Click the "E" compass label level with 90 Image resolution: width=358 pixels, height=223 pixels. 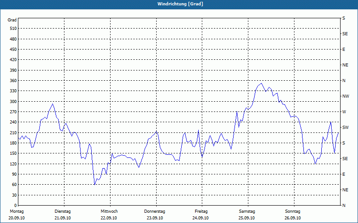344,174
